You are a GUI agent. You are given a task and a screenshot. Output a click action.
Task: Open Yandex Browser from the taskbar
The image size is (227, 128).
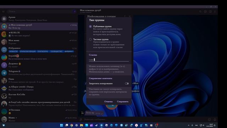pyautogui.click(x=136, y=125)
